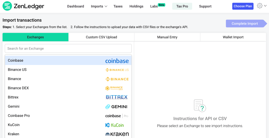The image size is (269, 138).
Task: Open the Holdings page
Action: point(137,6)
